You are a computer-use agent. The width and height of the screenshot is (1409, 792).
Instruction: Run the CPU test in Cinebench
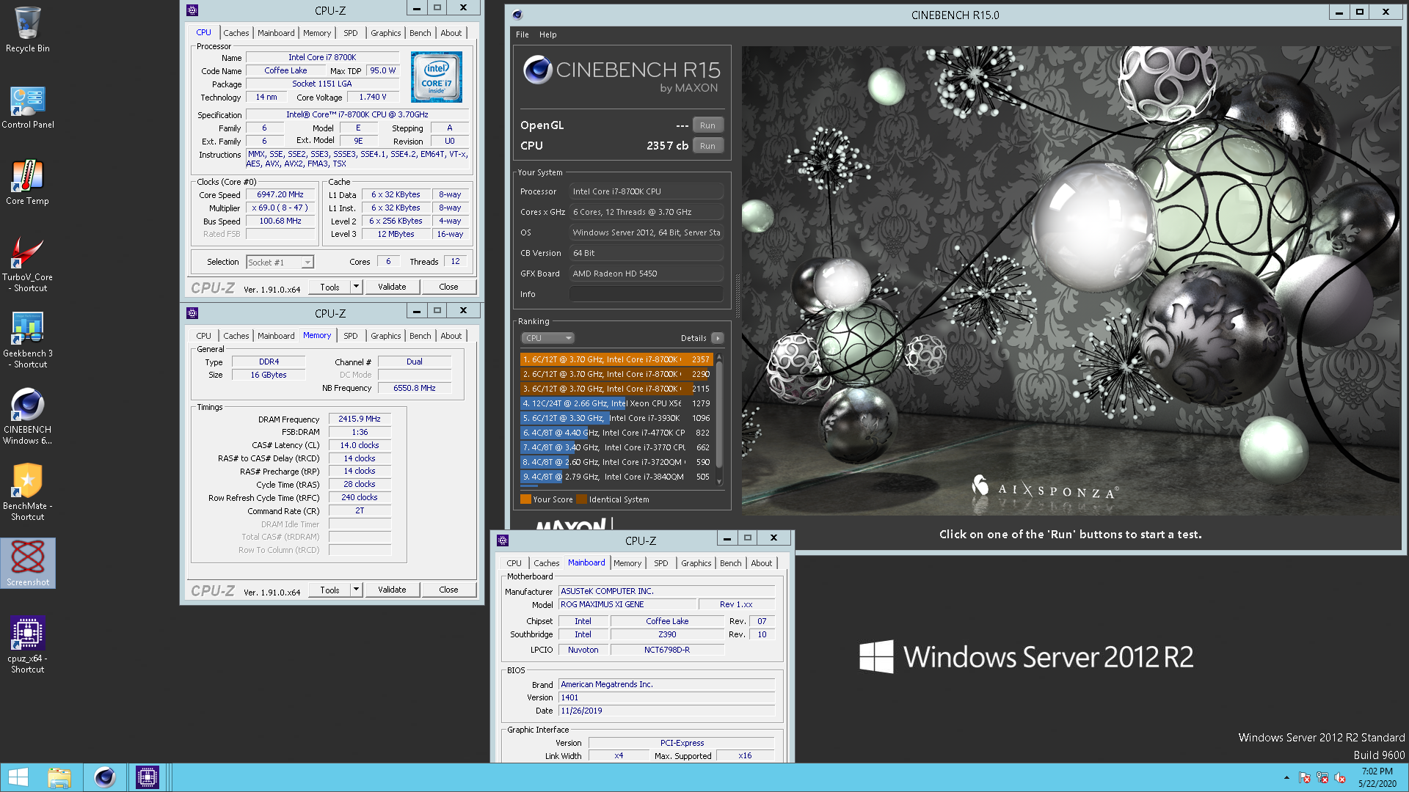707,146
